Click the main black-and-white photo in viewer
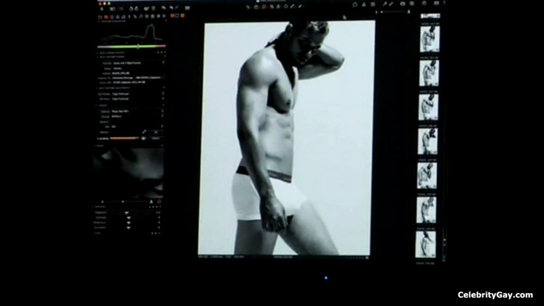Screen dimensions: 544x306 (286, 138)
